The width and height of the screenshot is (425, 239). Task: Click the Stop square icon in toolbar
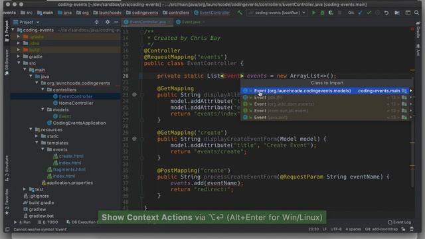coord(339,13)
